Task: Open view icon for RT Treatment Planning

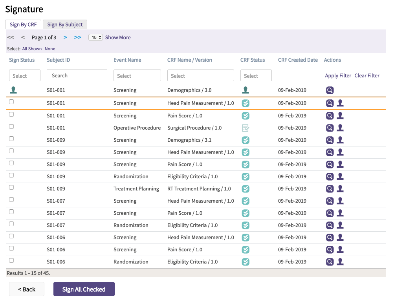Action: pyautogui.click(x=330, y=189)
